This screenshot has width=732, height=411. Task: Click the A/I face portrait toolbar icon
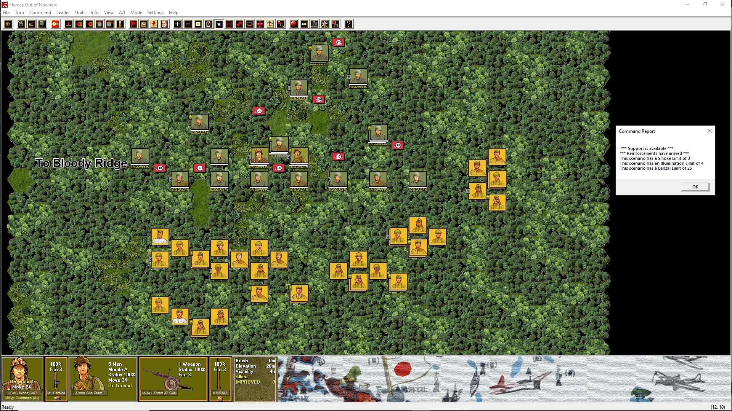(164, 24)
